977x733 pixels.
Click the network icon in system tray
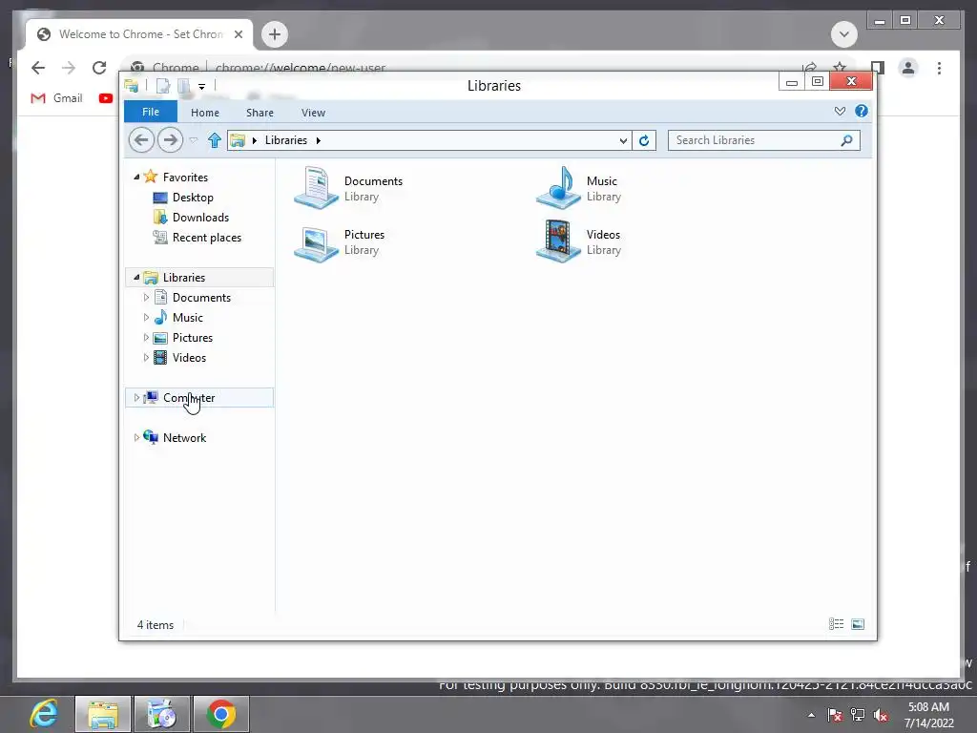click(x=858, y=715)
